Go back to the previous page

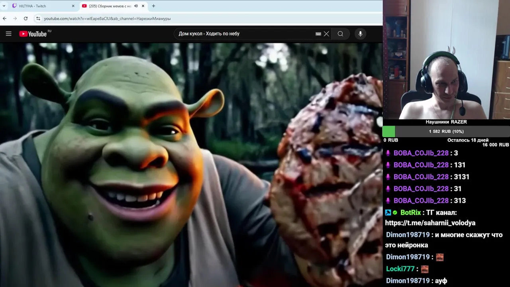[x=4, y=18]
